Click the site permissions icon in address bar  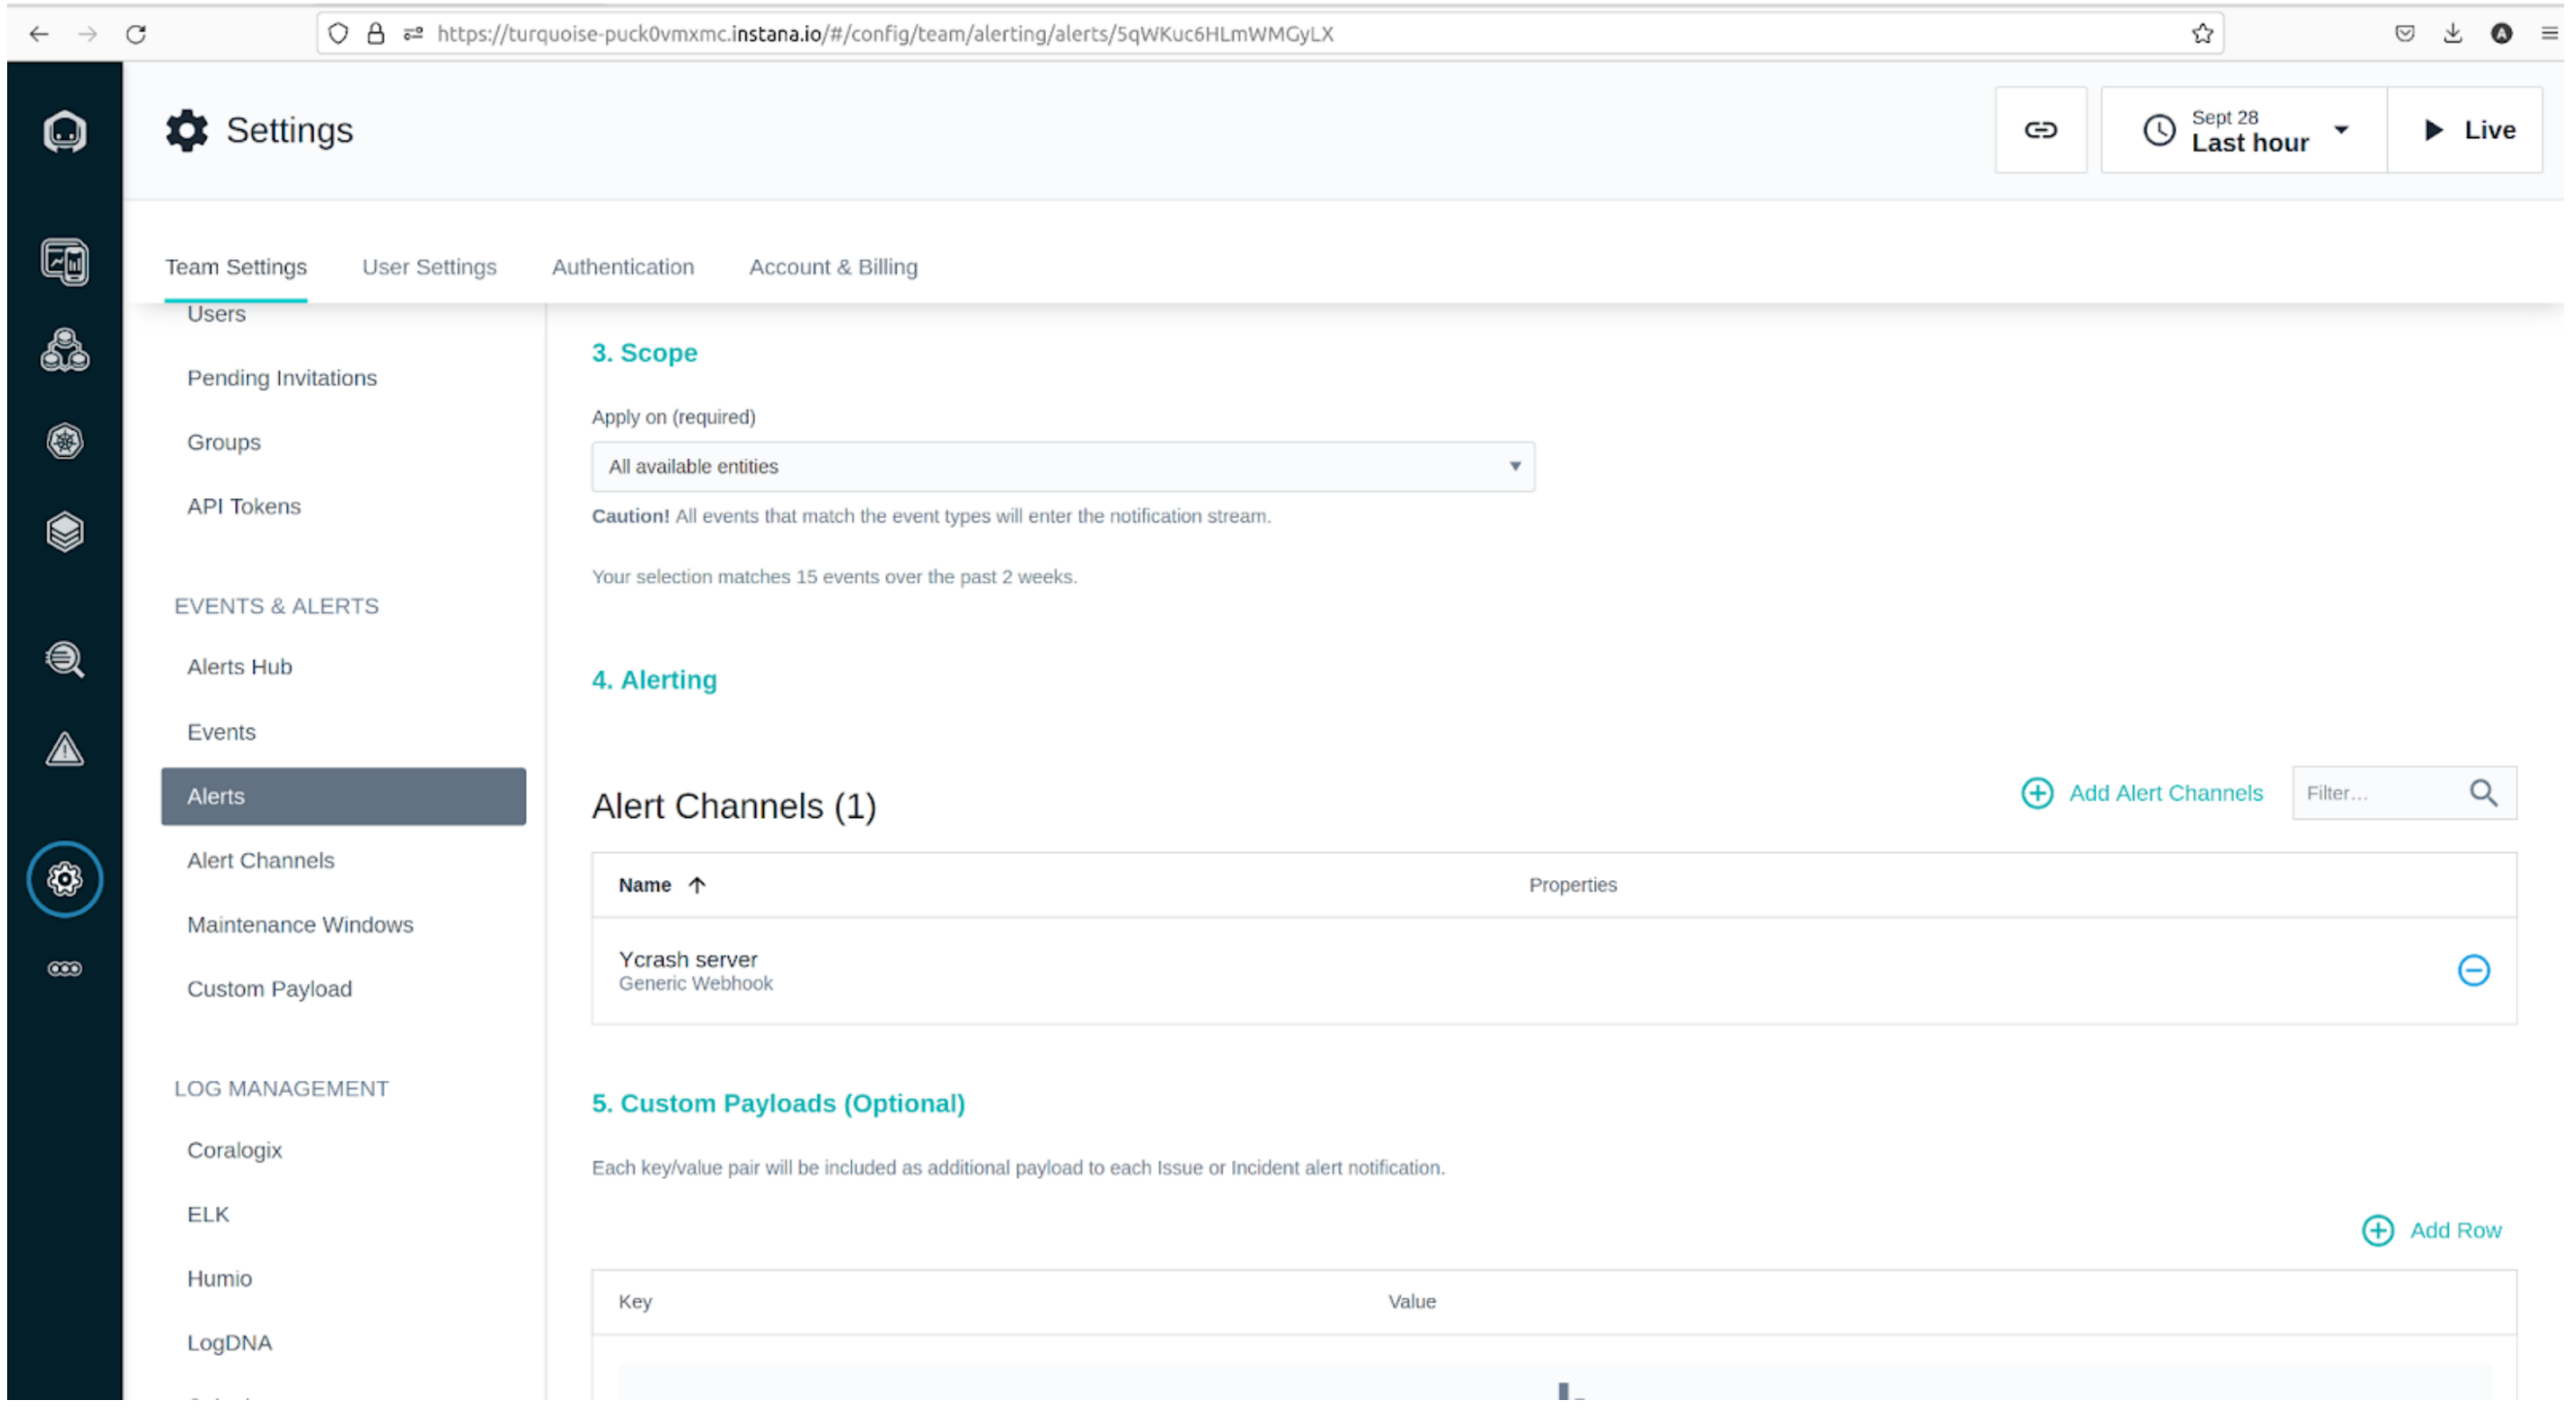pos(413,33)
